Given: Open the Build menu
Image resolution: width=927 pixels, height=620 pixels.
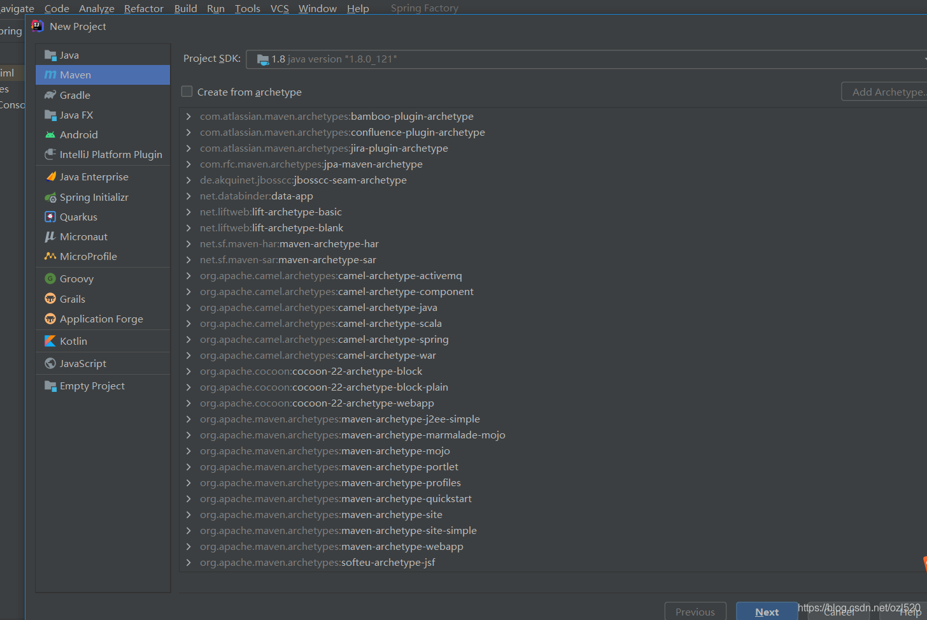Looking at the screenshot, I should pyautogui.click(x=186, y=8).
